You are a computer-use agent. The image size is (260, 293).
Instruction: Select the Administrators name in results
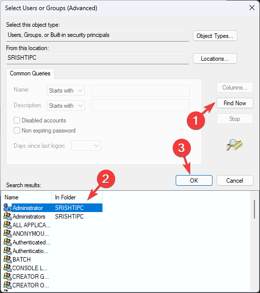[x=29, y=217]
